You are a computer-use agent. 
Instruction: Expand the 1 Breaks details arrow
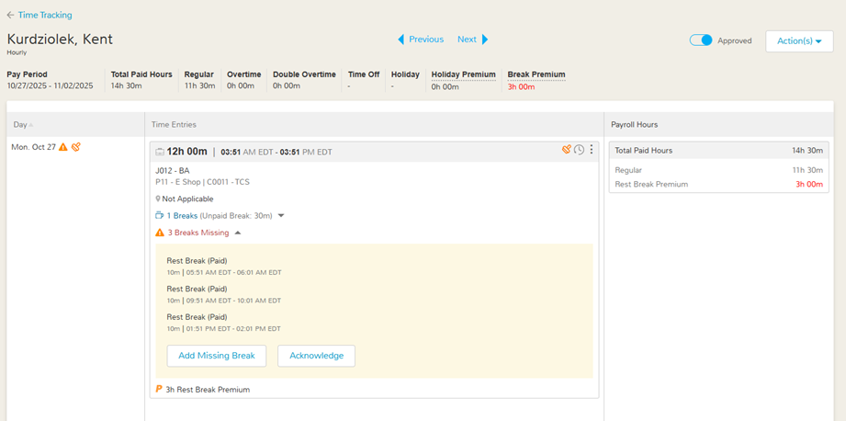(281, 216)
